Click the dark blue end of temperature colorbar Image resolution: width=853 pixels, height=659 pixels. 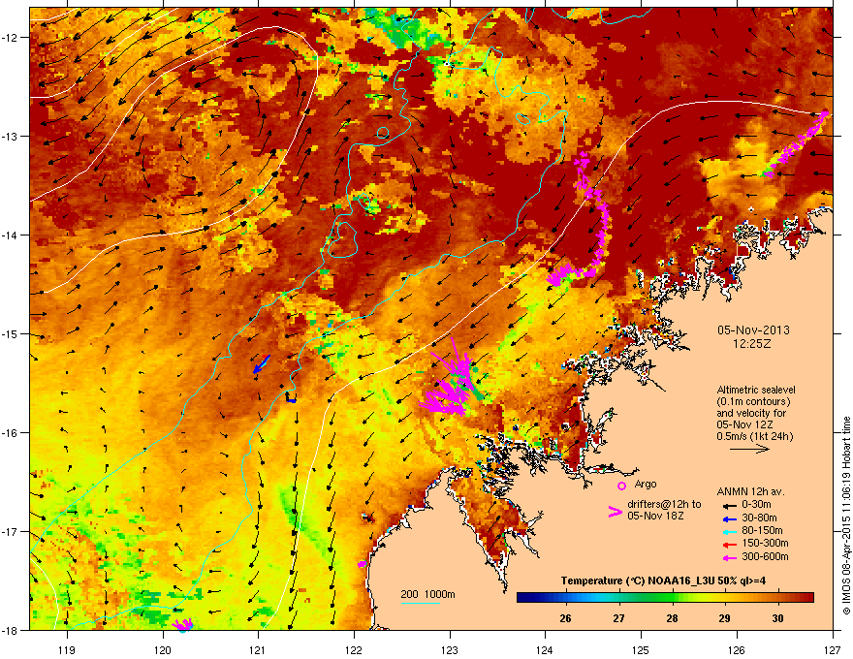523,598
